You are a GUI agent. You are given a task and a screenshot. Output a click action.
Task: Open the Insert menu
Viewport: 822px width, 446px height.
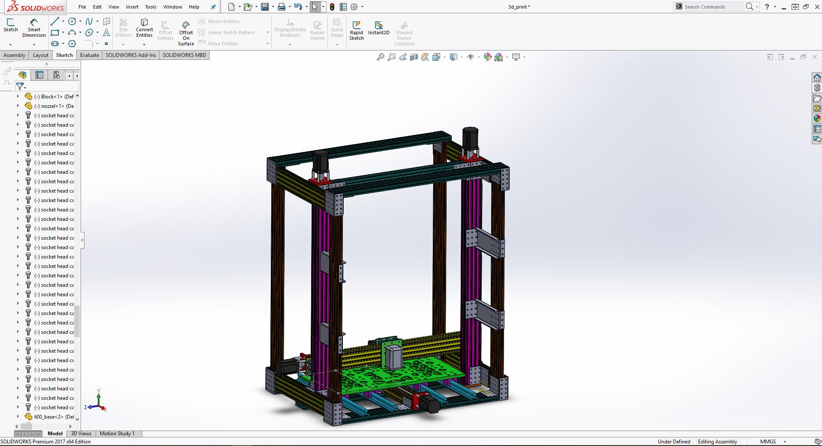132,7
